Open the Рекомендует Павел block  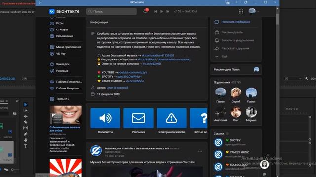click(236, 70)
